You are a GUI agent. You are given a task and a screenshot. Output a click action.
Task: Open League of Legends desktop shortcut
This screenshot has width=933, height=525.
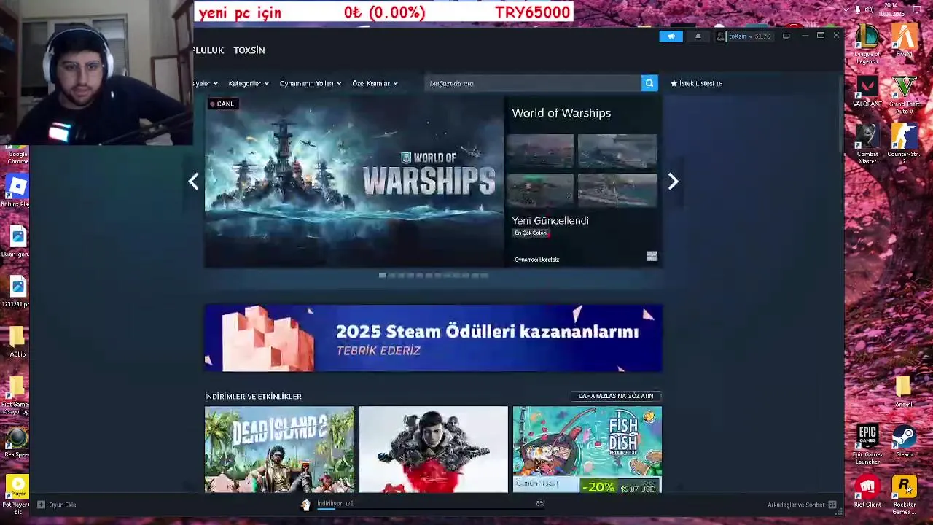tap(867, 44)
